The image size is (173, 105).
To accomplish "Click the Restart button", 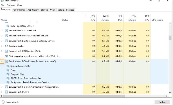I will coord(162,102).
